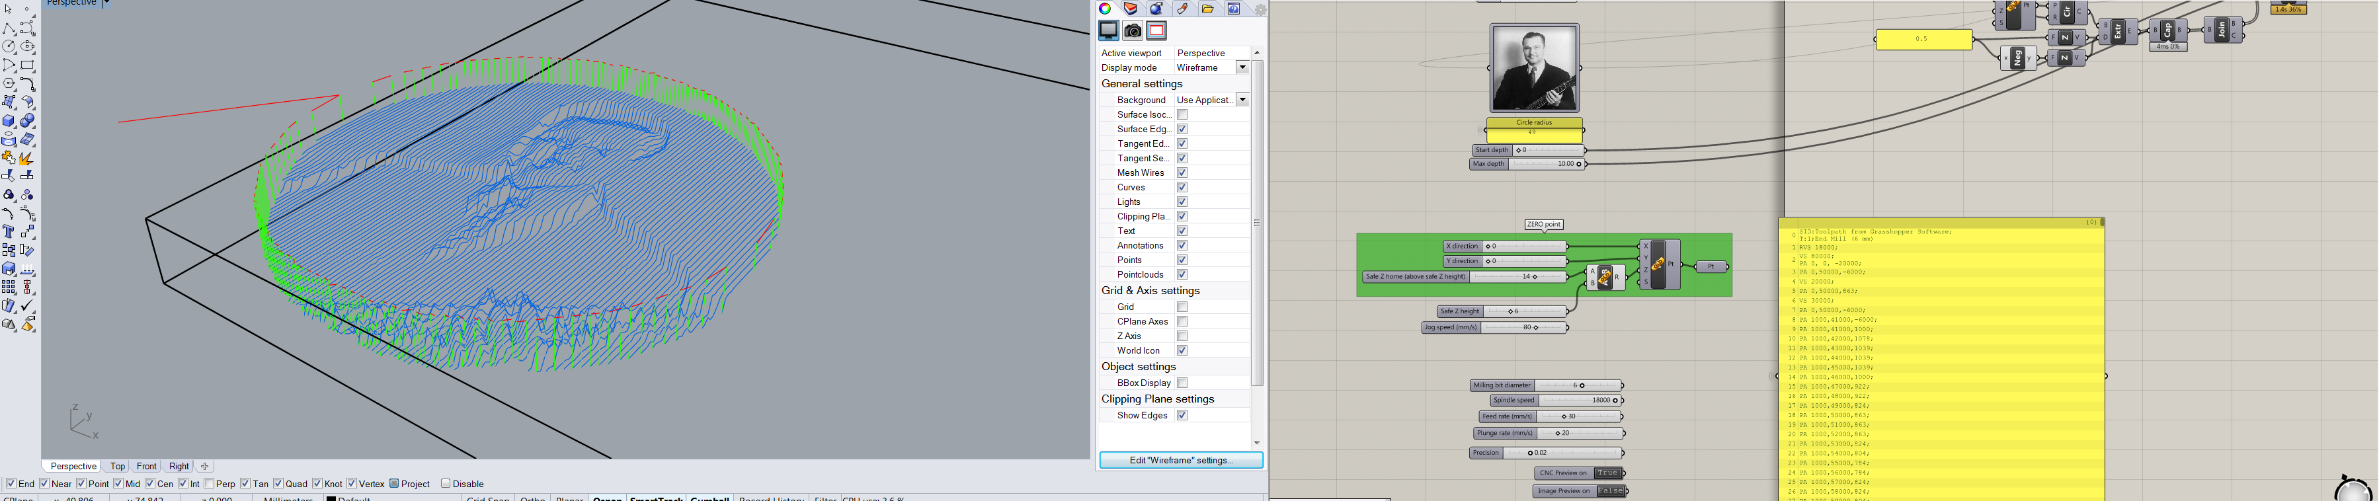Toggle Gumball in the status bar

pos(710,498)
